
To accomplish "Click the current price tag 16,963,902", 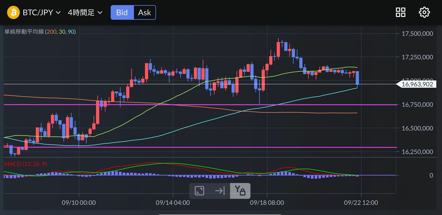I will 417,84.
